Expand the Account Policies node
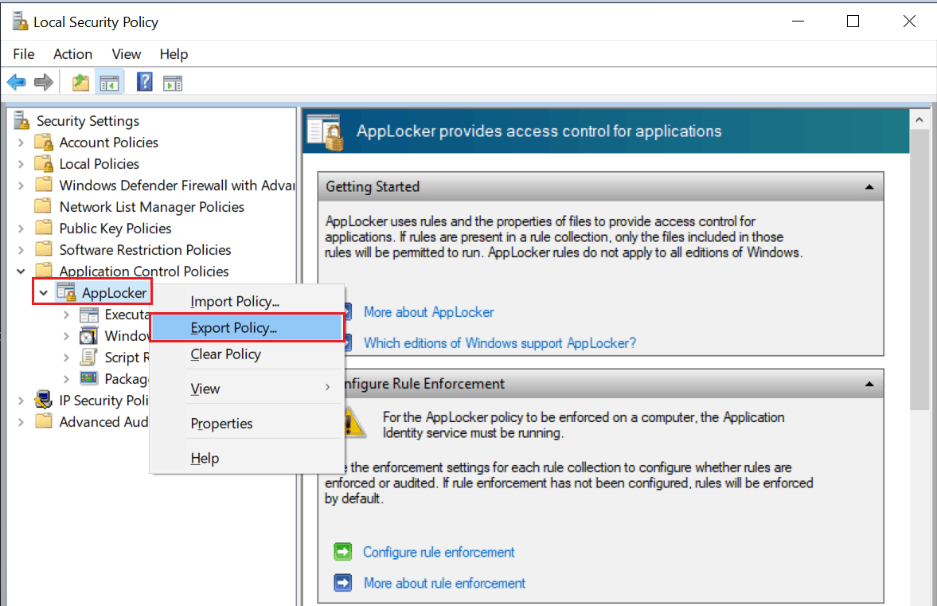This screenshot has width=937, height=606. 21,143
